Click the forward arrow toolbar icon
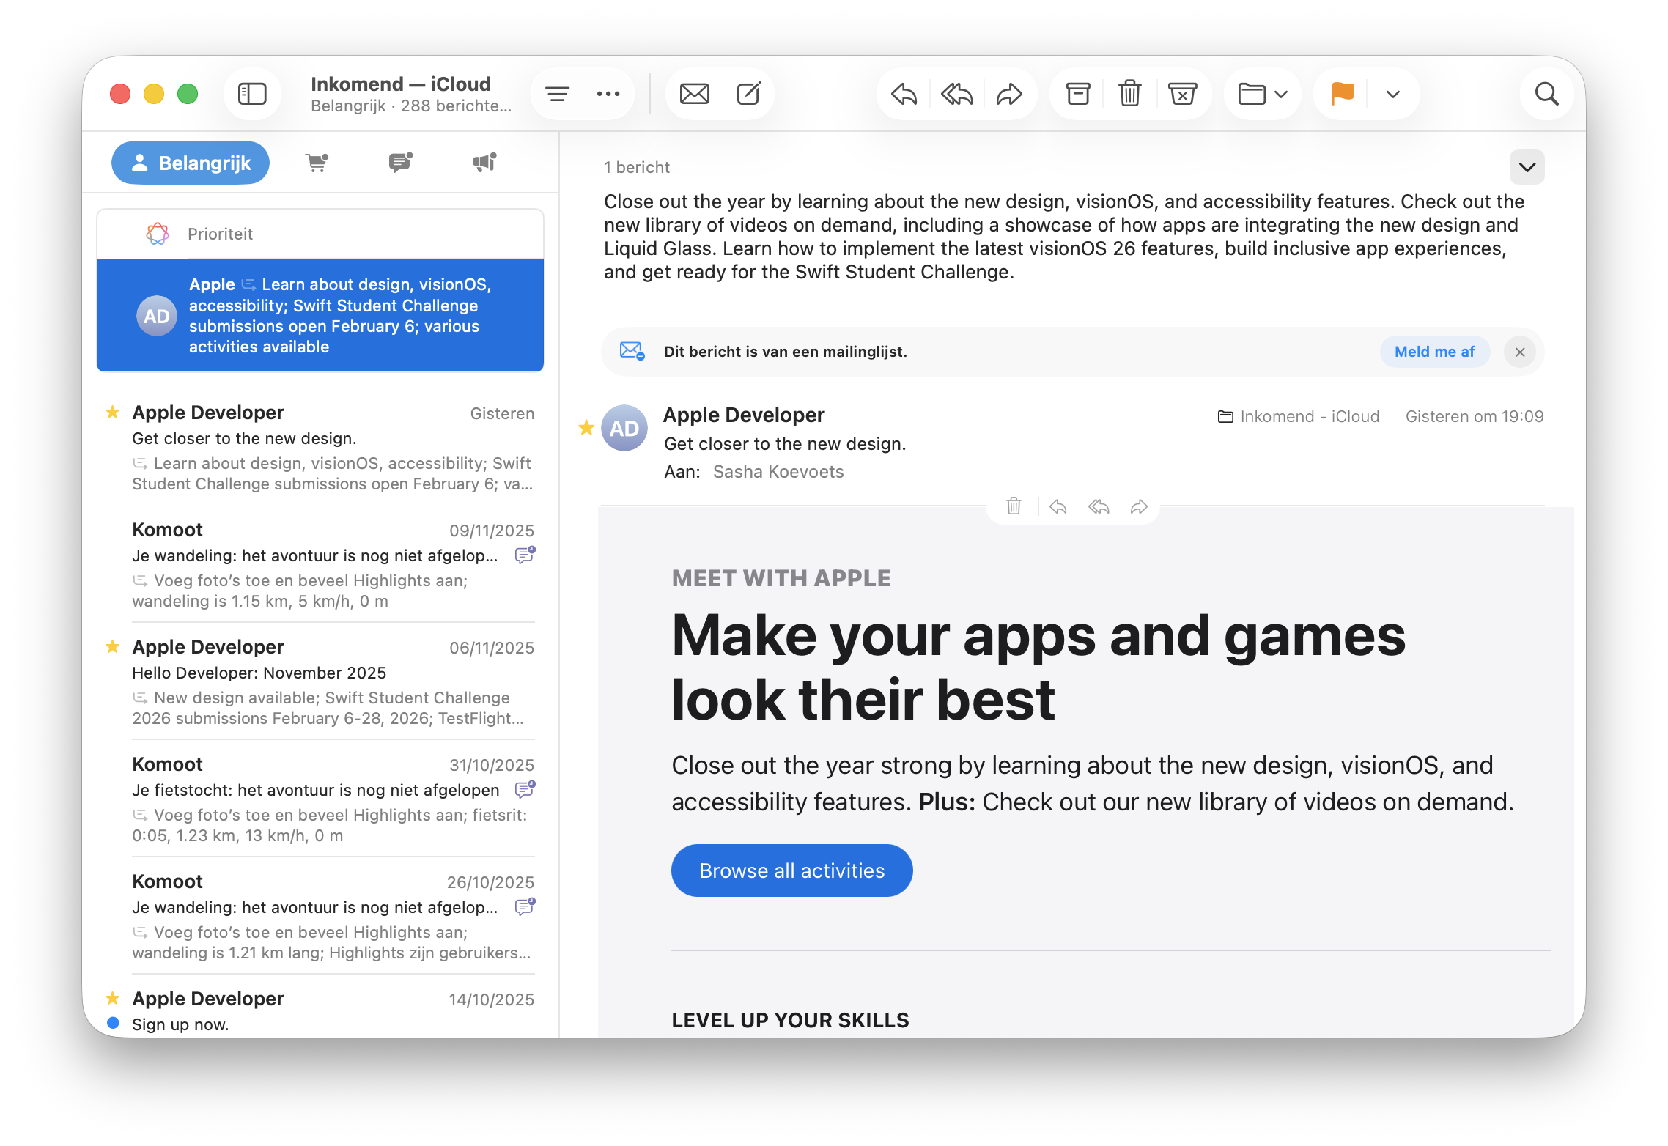The width and height of the screenshot is (1668, 1146). pyautogui.click(x=1009, y=94)
